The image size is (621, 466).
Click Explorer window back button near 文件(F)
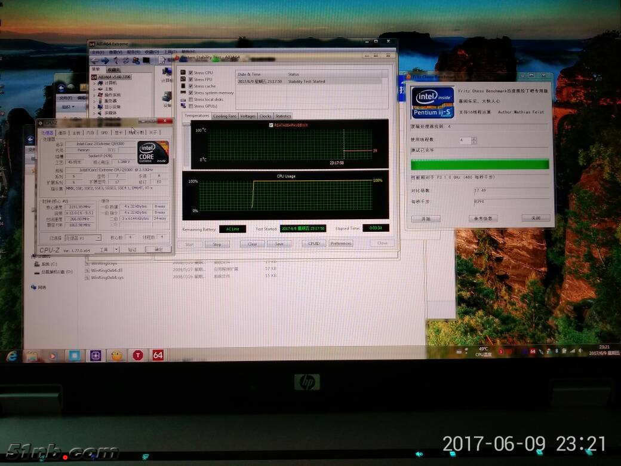(x=62, y=88)
